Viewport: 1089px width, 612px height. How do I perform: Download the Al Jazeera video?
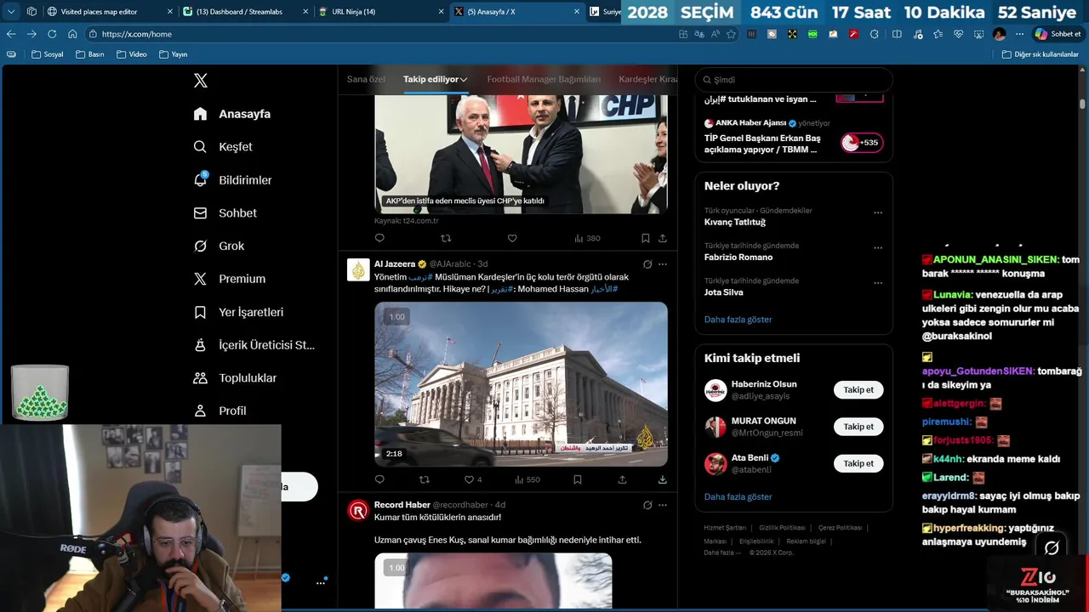663,479
